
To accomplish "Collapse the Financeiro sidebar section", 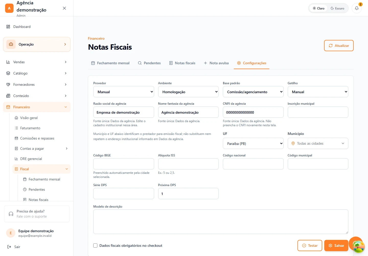I will pos(37,107).
